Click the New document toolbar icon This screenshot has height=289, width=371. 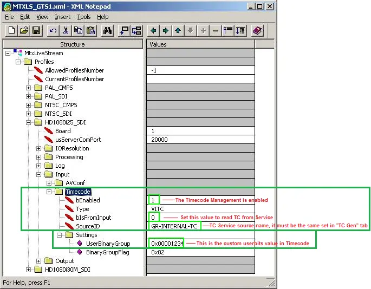click(11, 31)
